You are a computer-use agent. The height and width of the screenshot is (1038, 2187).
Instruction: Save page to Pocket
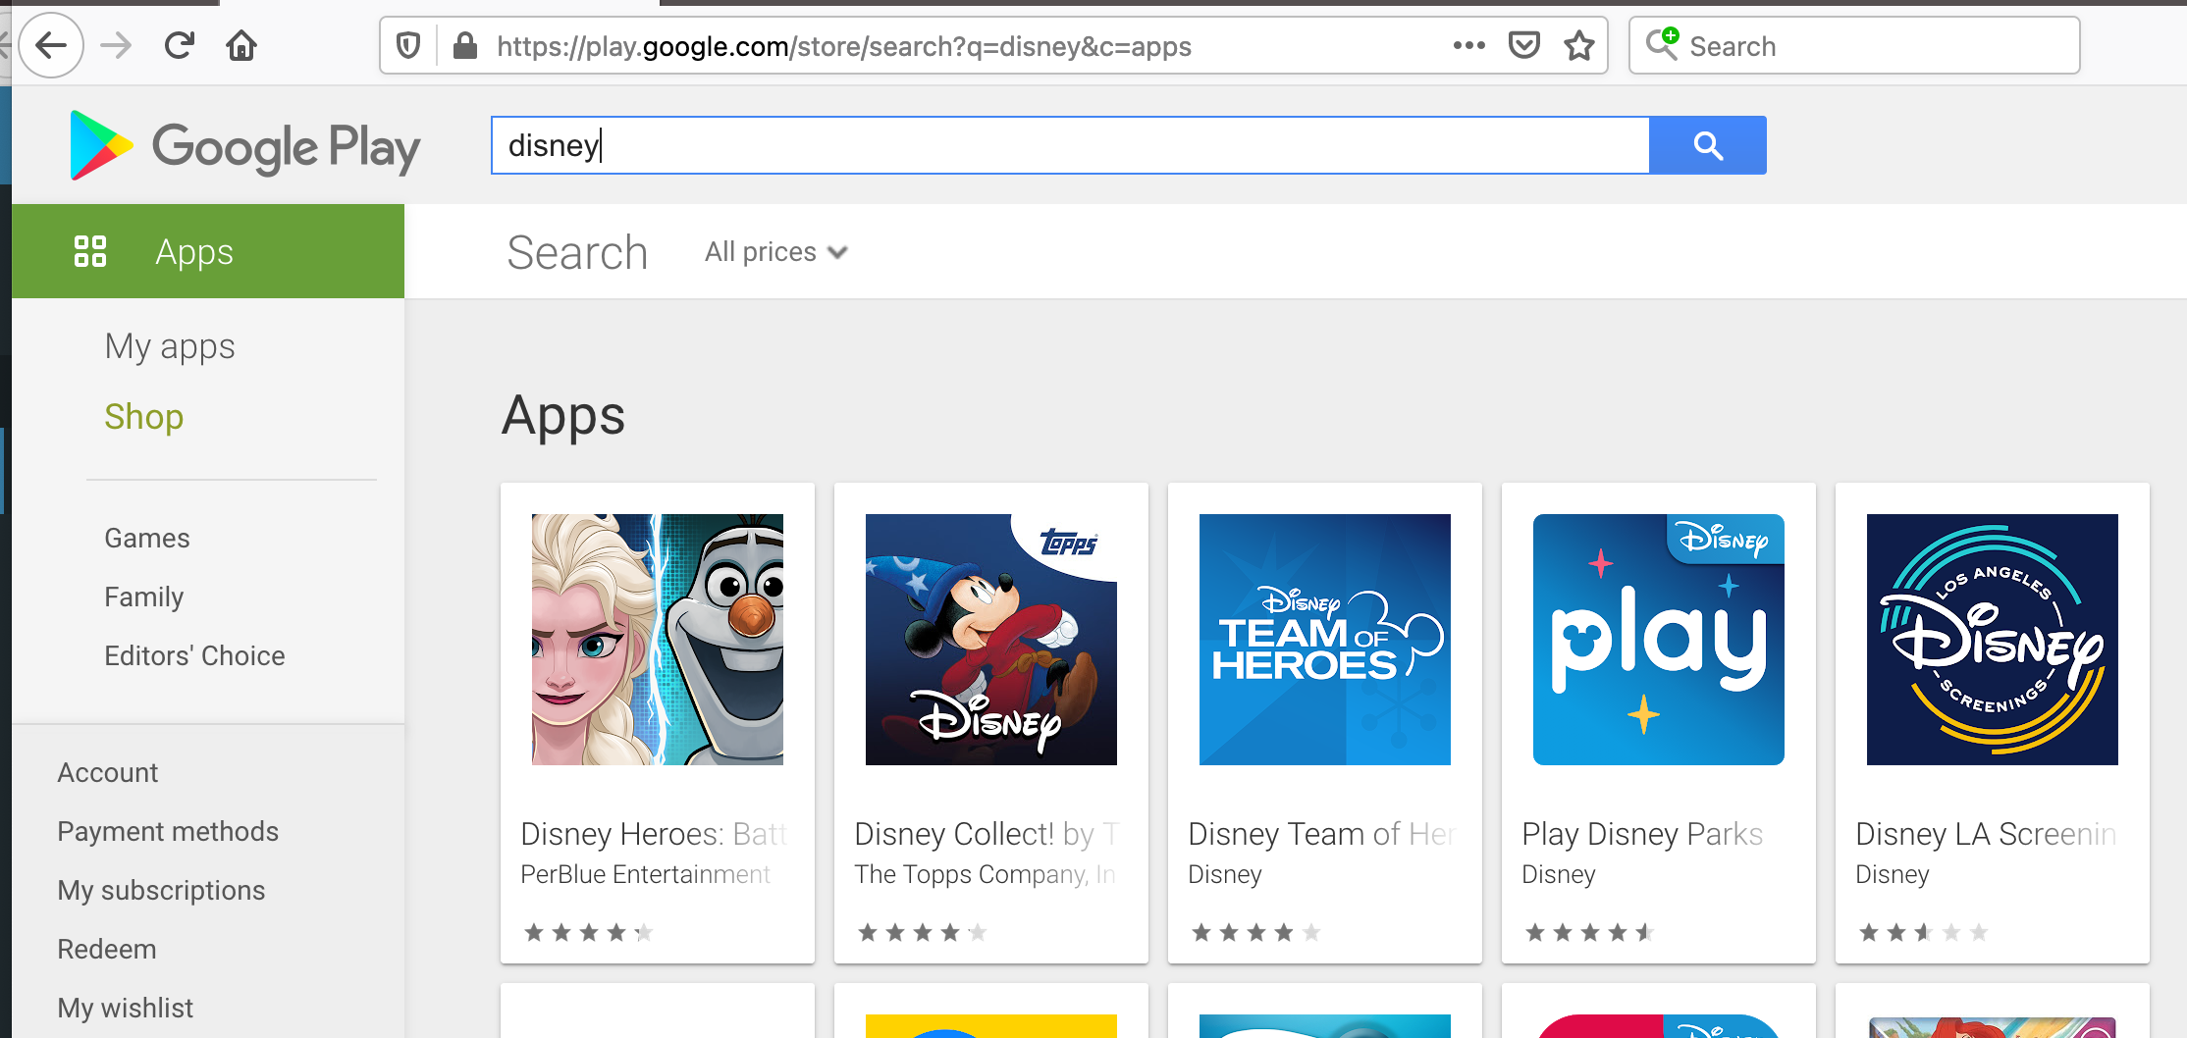pyautogui.click(x=1523, y=45)
